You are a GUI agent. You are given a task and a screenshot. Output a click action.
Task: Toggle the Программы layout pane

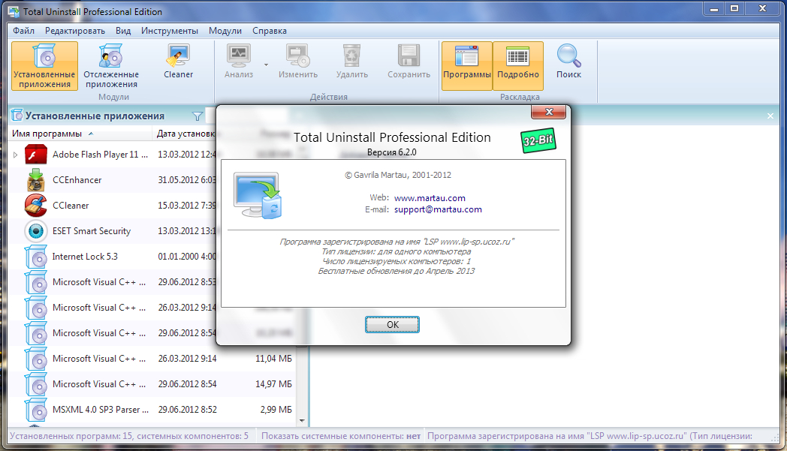[467, 66]
